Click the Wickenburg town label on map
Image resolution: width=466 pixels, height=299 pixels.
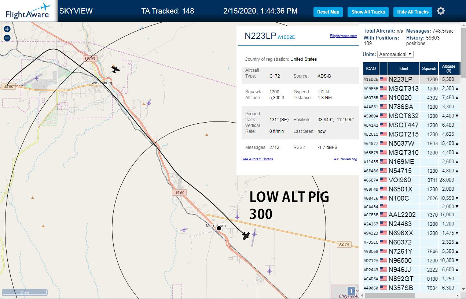click(x=102, y=83)
